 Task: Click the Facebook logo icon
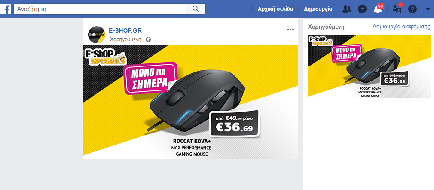tap(6, 9)
